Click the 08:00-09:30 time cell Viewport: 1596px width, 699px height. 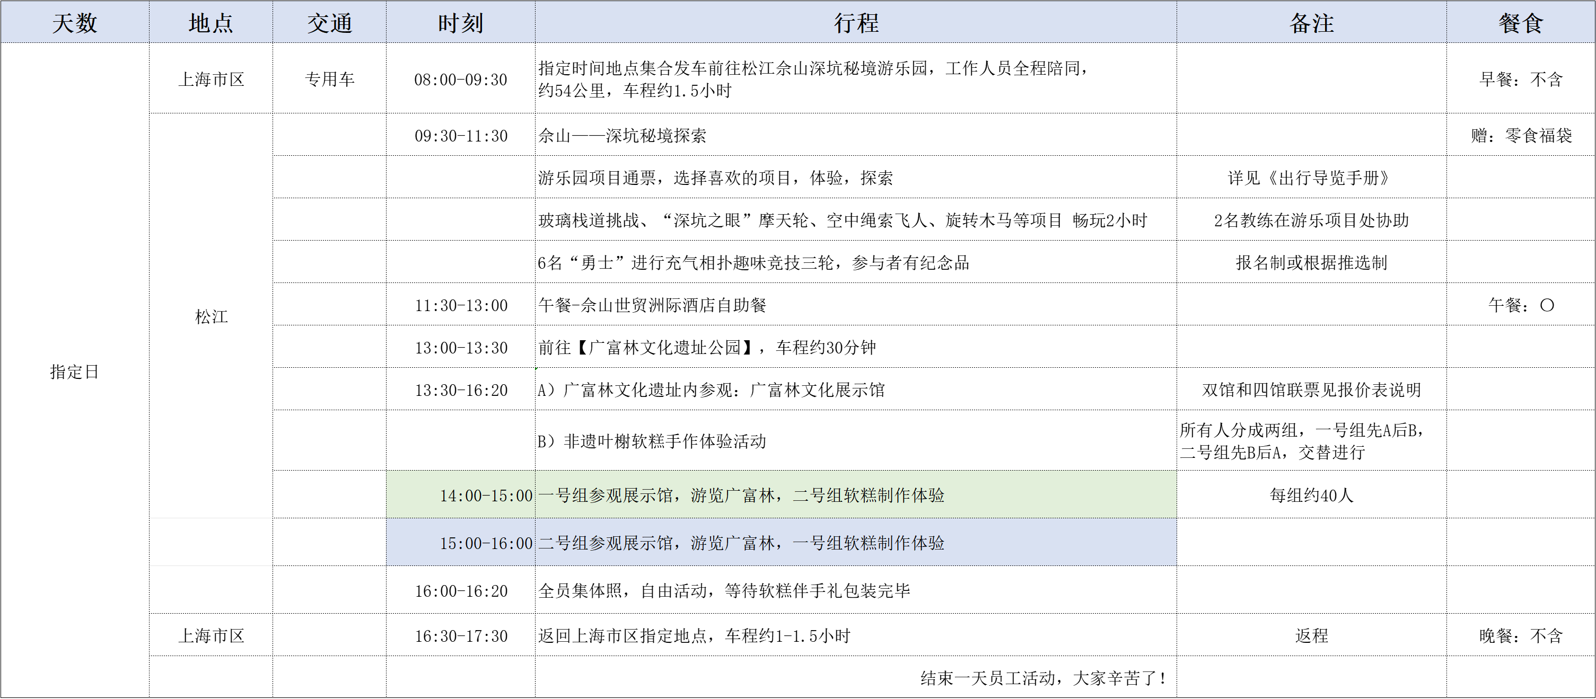click(x=462, y=79)
